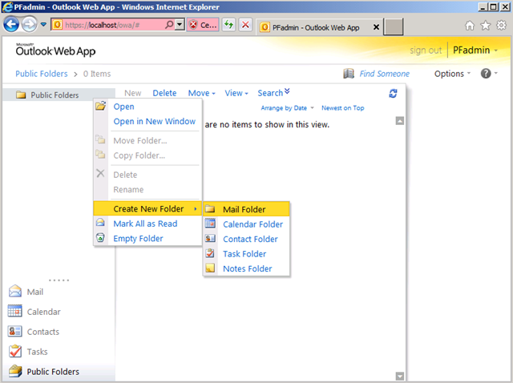This screenshot has height=383, width=513.
Task: Select Task Folder in the submenu
Action: pyautogui.click(x=246, y=254)
